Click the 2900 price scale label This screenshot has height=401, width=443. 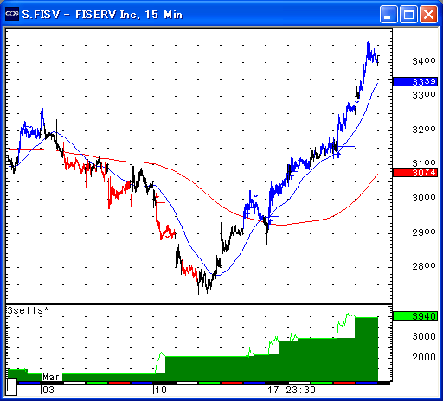click(424, 232)
